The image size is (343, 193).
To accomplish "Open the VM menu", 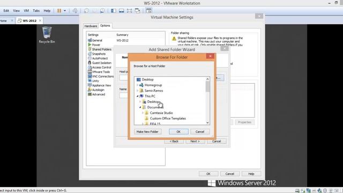I will pyautogui.click(x=26, y=11).
